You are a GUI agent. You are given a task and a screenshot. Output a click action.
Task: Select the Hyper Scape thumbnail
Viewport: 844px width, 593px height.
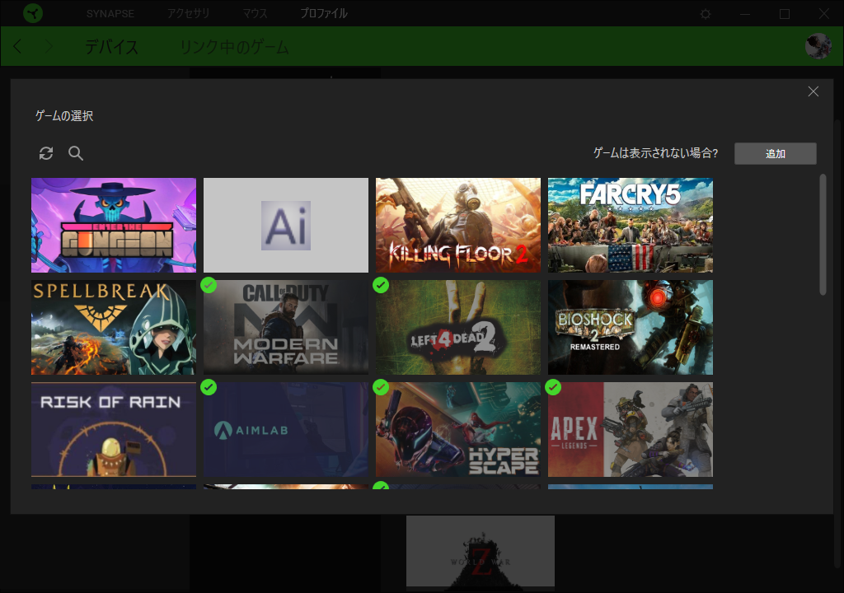[458, 429]
